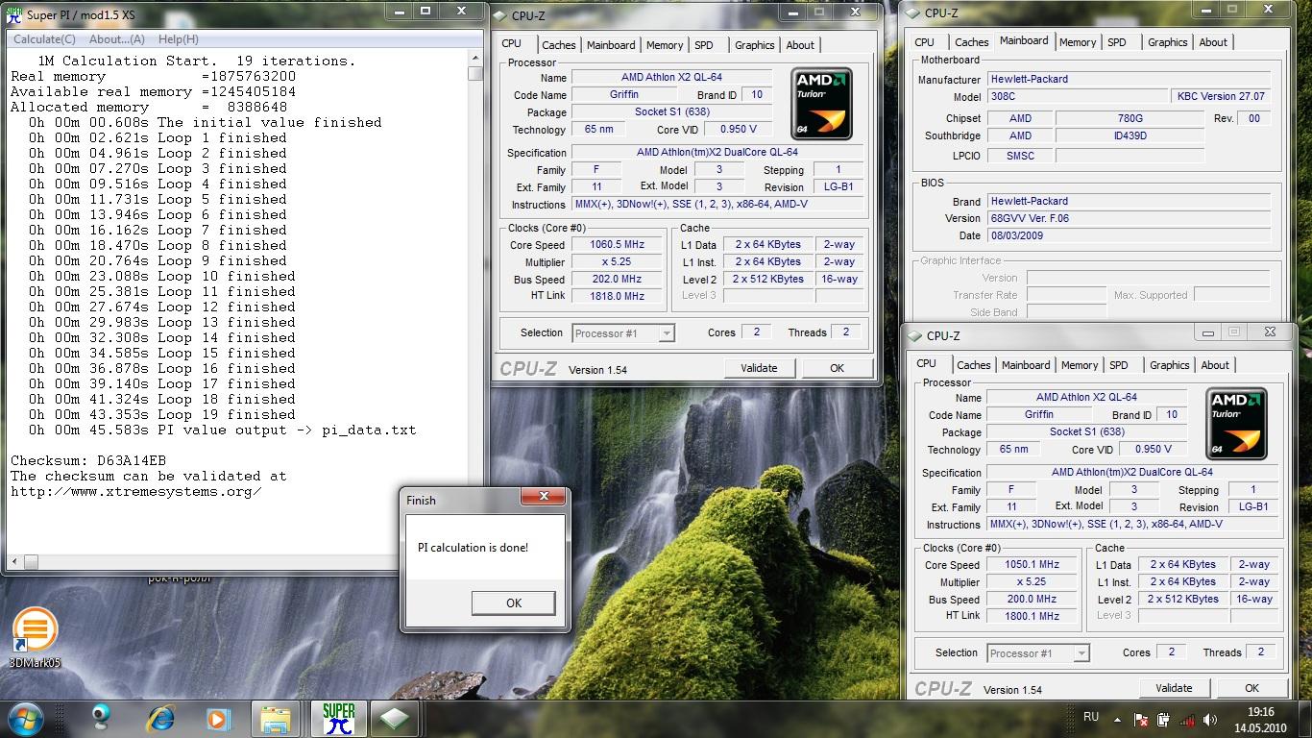Image resolution: width=1312 pixels, height=738 pixels.
Task: Click OK in 1050.1 MHz CPU-Z window
Action: click(1251, 688)
